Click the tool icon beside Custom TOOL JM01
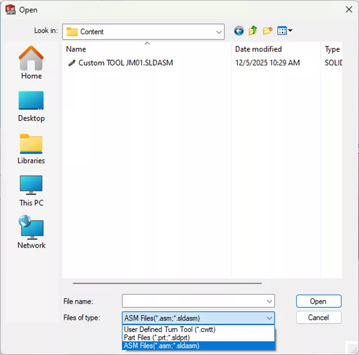 (71, 62)
